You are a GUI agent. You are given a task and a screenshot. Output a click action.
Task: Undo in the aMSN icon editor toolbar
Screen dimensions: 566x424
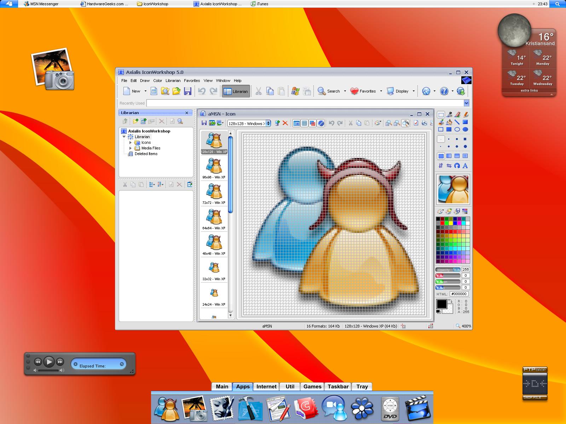click(x=331, y=123)
